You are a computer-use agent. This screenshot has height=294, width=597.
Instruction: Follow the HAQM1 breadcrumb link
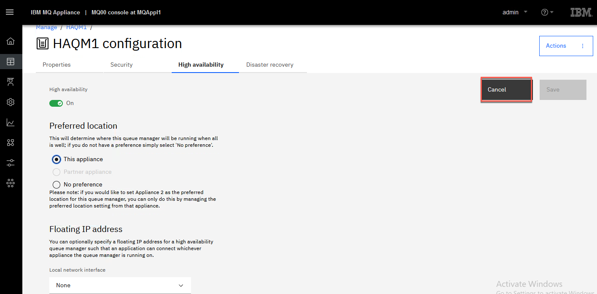pyautogui.click(x=76, y=27)
